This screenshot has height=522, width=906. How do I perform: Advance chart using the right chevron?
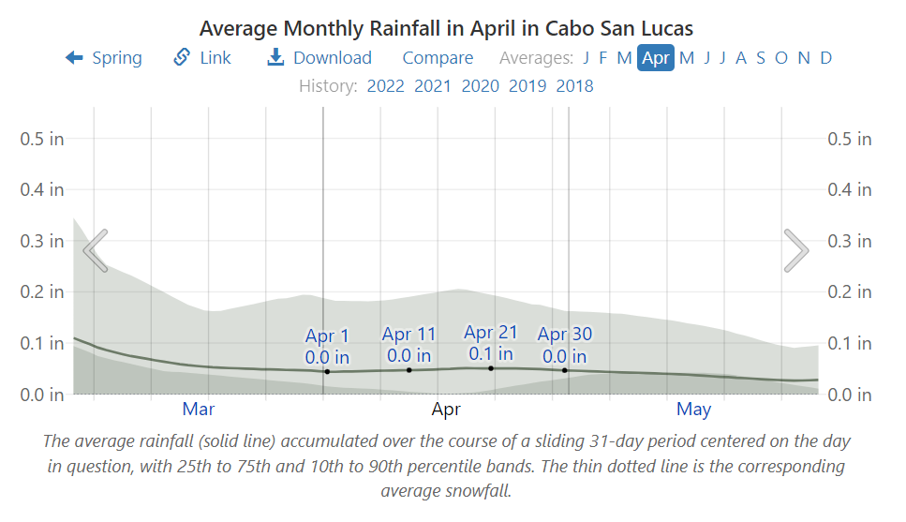[x=795, y=250]
